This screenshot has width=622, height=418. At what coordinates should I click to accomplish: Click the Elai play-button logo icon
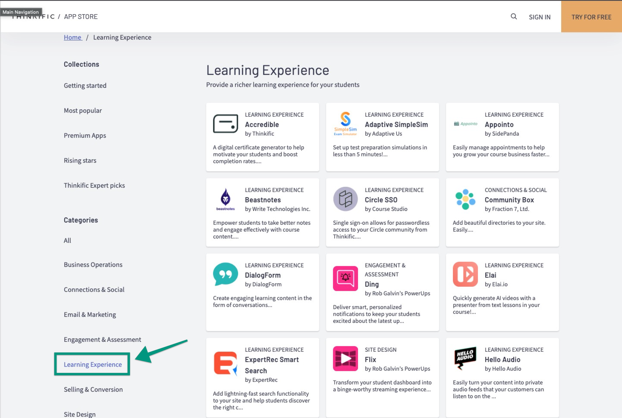[x=465, y=274]
